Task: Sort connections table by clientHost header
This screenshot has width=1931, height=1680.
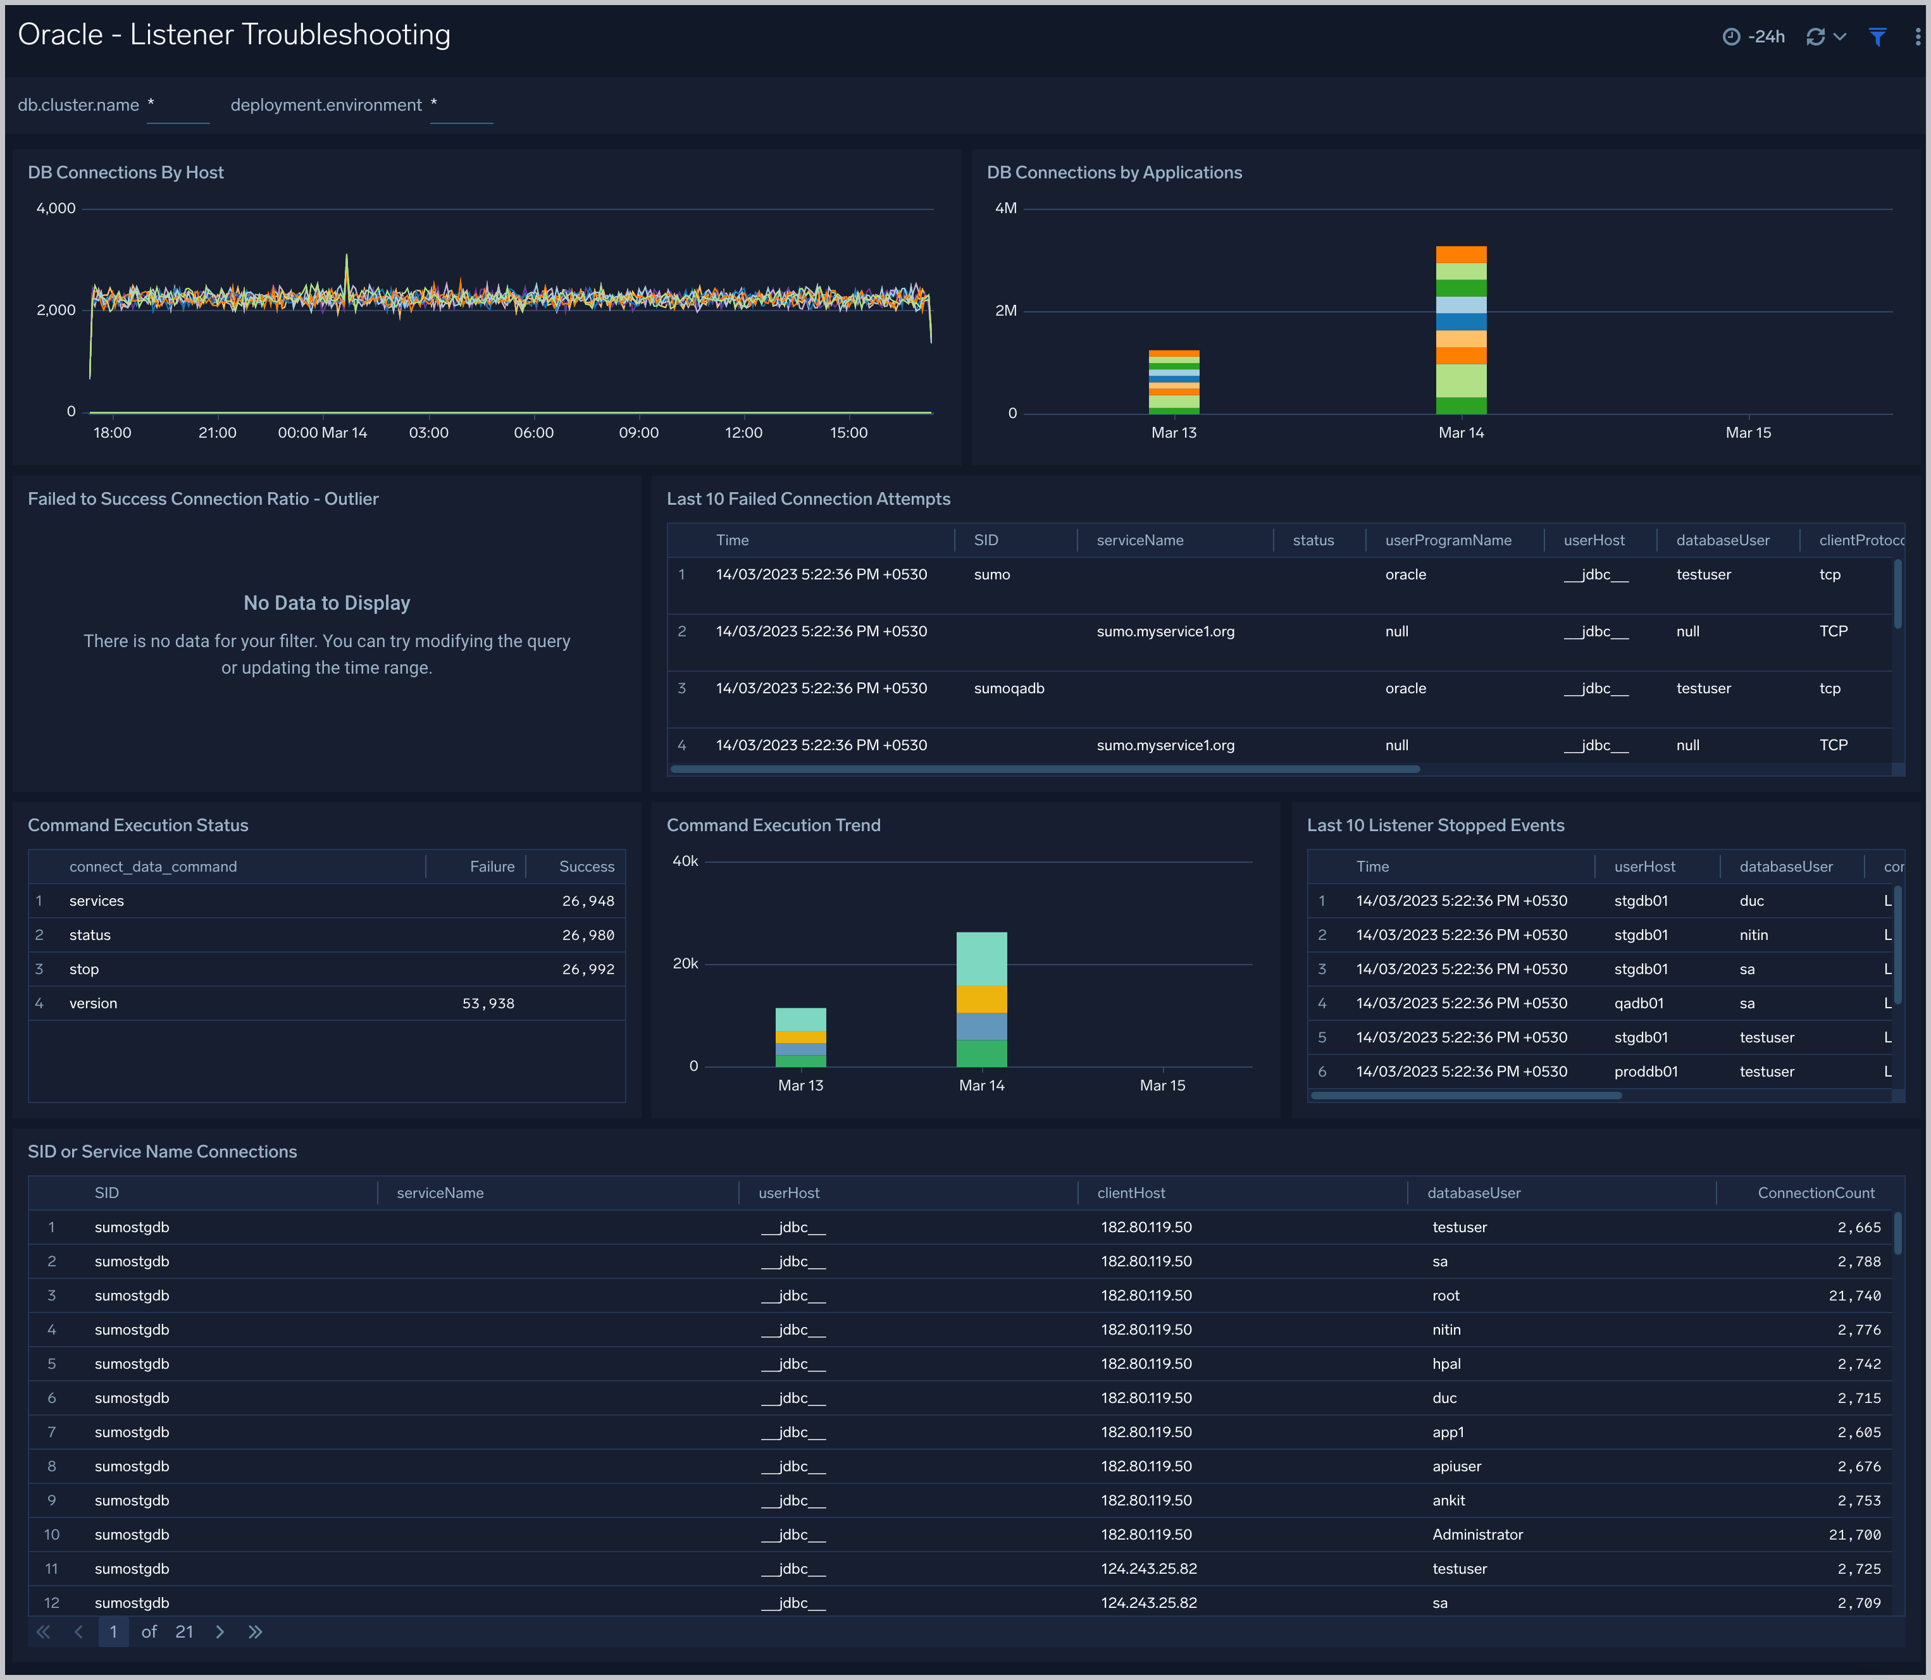Action: tap(1131, 1194)
